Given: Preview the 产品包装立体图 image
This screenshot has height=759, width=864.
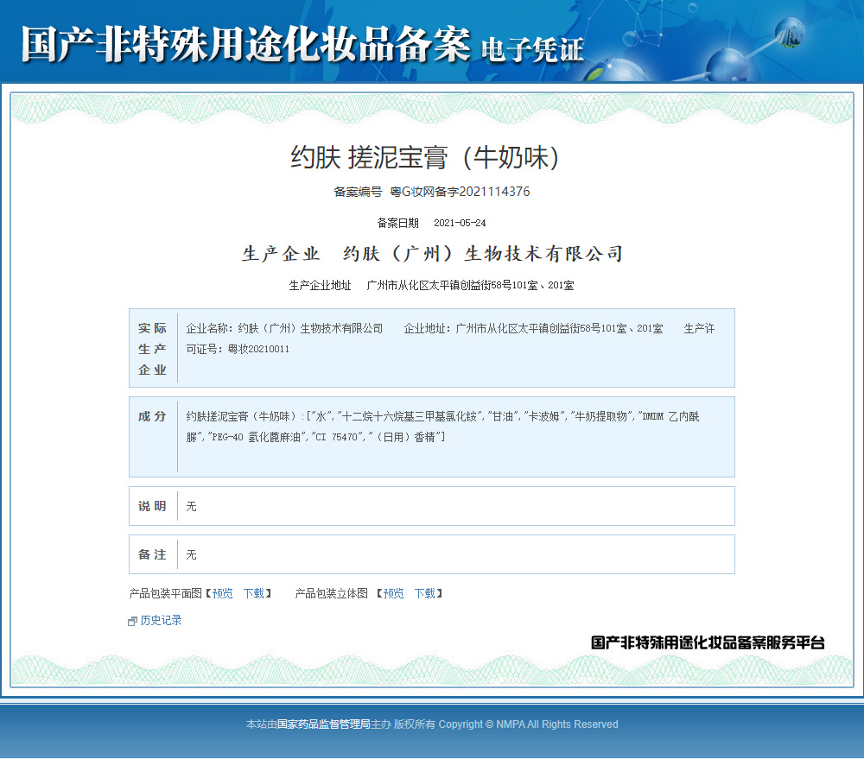Looking at the screenshot, I should [393, 593].
